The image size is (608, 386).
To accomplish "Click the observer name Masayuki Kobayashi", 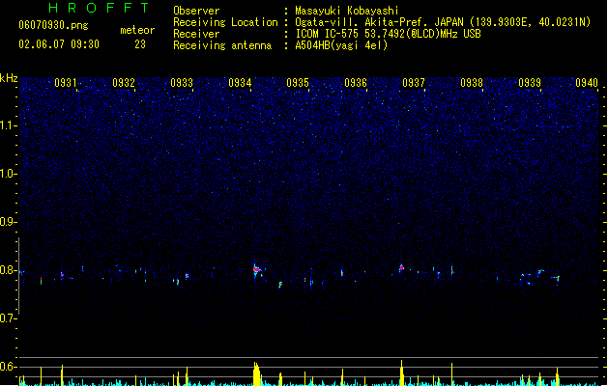I will 347,11.
